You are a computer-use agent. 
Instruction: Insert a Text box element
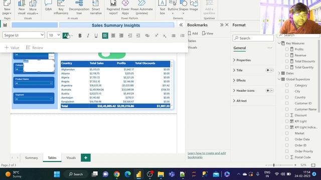[x=163, y=7]
